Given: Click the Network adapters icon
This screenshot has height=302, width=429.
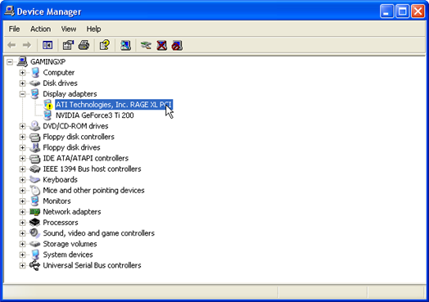Looking at the screenshot, I should click(x=35, y=212).
